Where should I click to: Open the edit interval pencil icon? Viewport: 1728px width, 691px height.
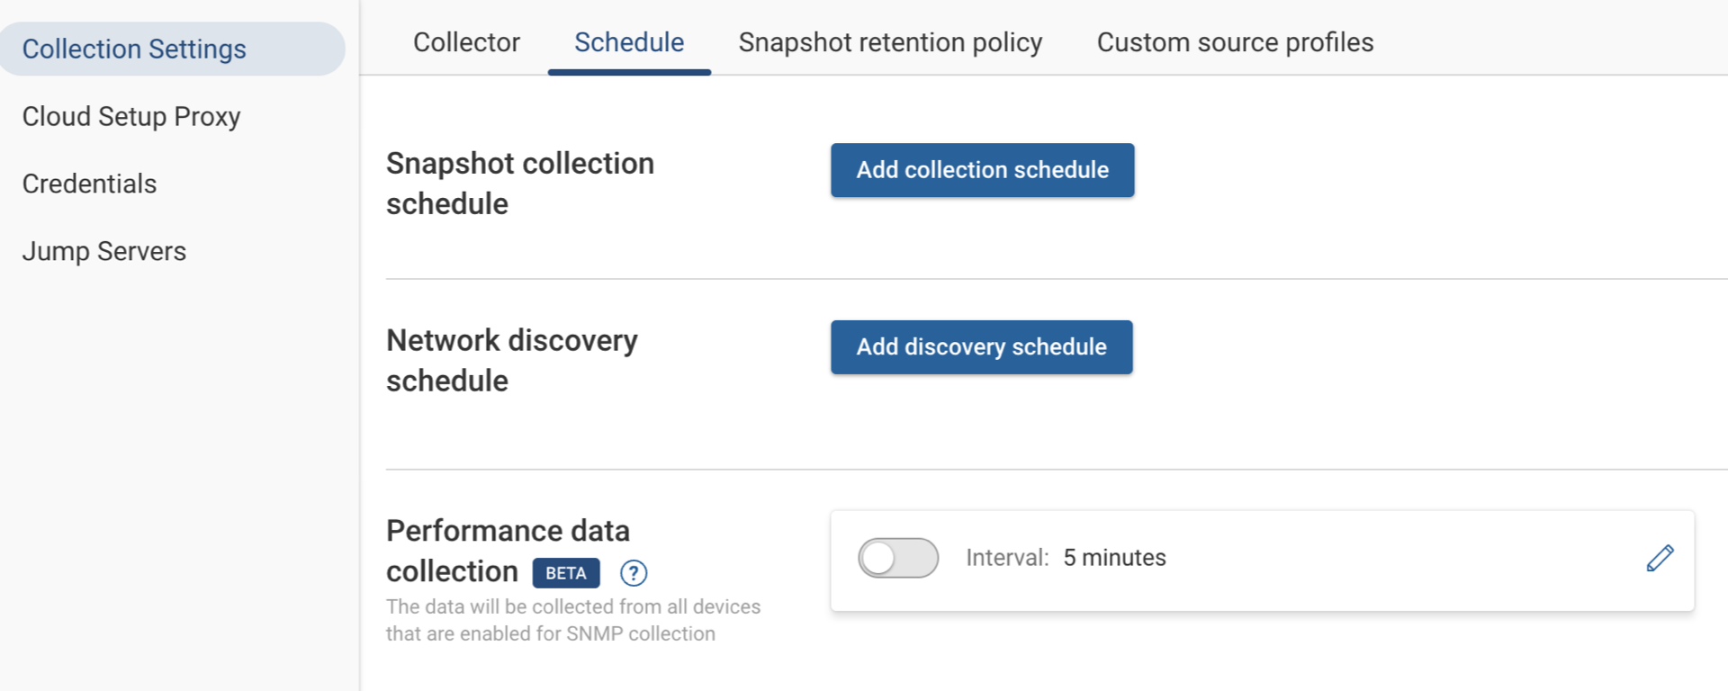tap(1660, 558)
